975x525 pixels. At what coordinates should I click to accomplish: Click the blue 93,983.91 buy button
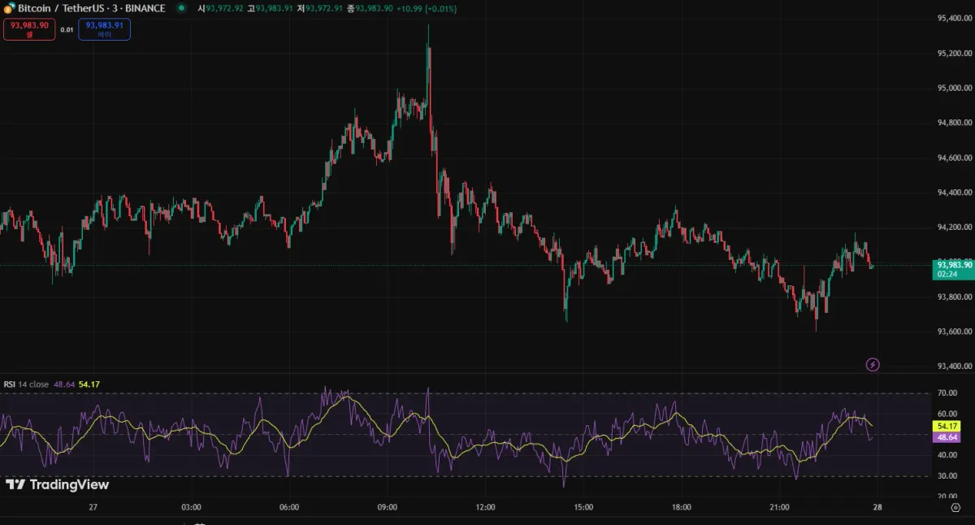coord(104,29)
